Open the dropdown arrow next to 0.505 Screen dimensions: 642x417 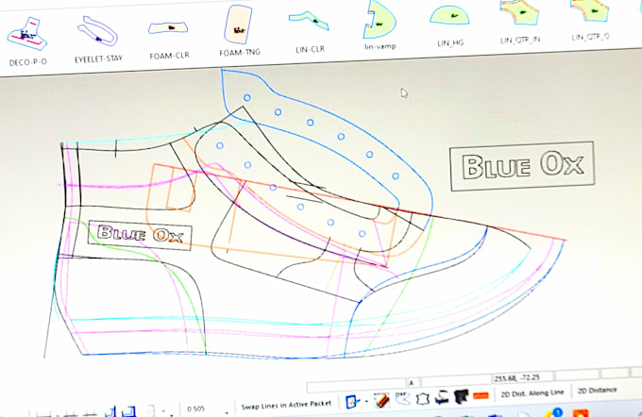click(x=226, y=411)
